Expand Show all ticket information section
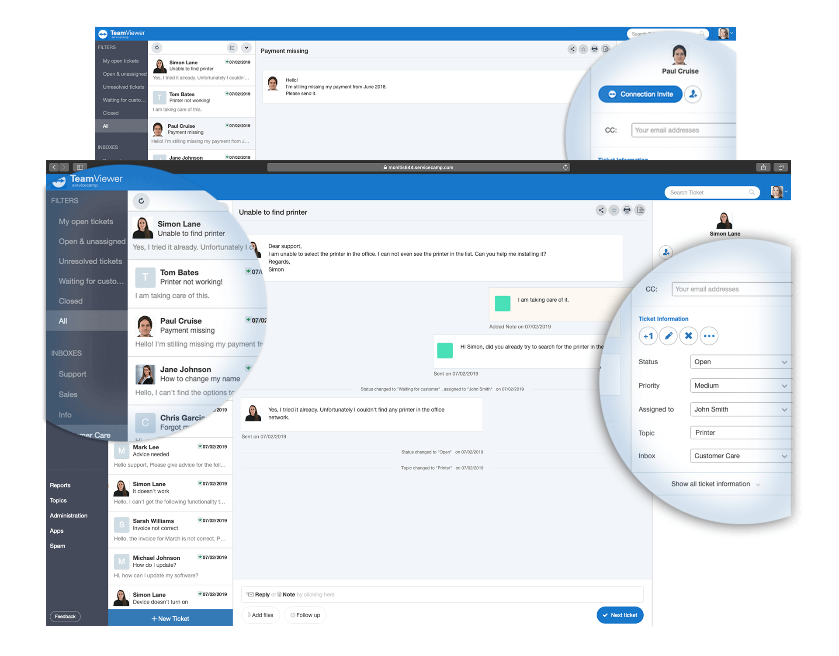The width and height of the screenshot is (839, 656). (710, 484)
